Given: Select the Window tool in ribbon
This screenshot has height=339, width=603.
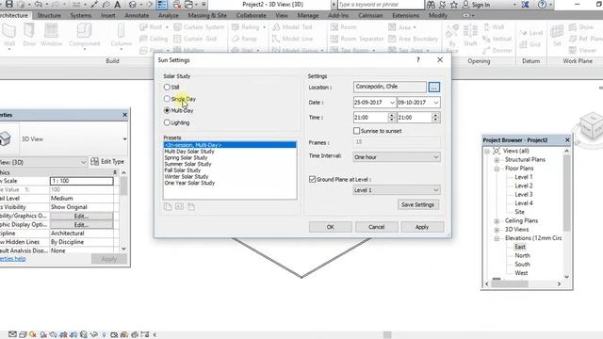Looking at the screenshot, I should [x=51, y=35].
